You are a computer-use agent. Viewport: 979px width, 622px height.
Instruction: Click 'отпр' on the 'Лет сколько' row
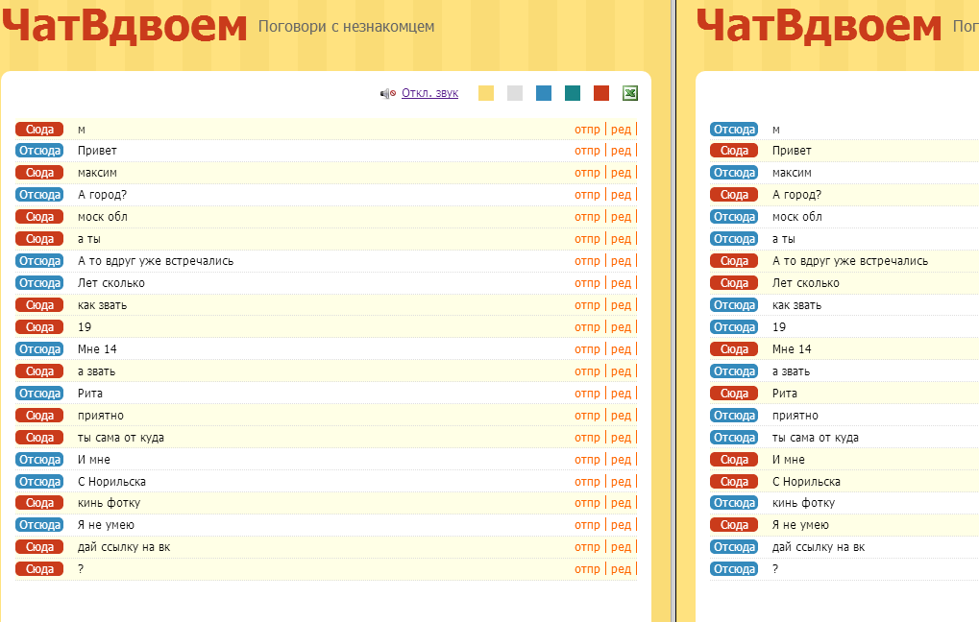pyautogui.click(x=587, y=283)
